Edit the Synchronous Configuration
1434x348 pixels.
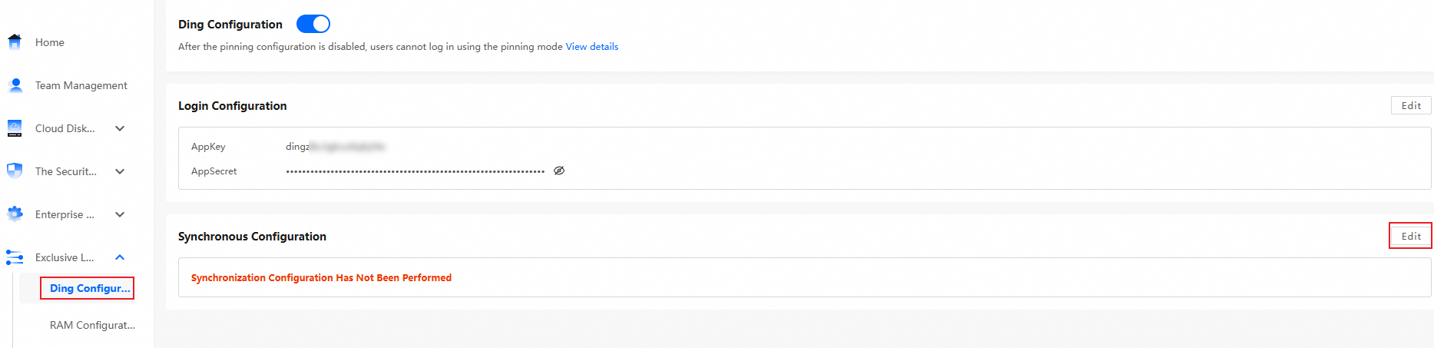coord(1411,237)
